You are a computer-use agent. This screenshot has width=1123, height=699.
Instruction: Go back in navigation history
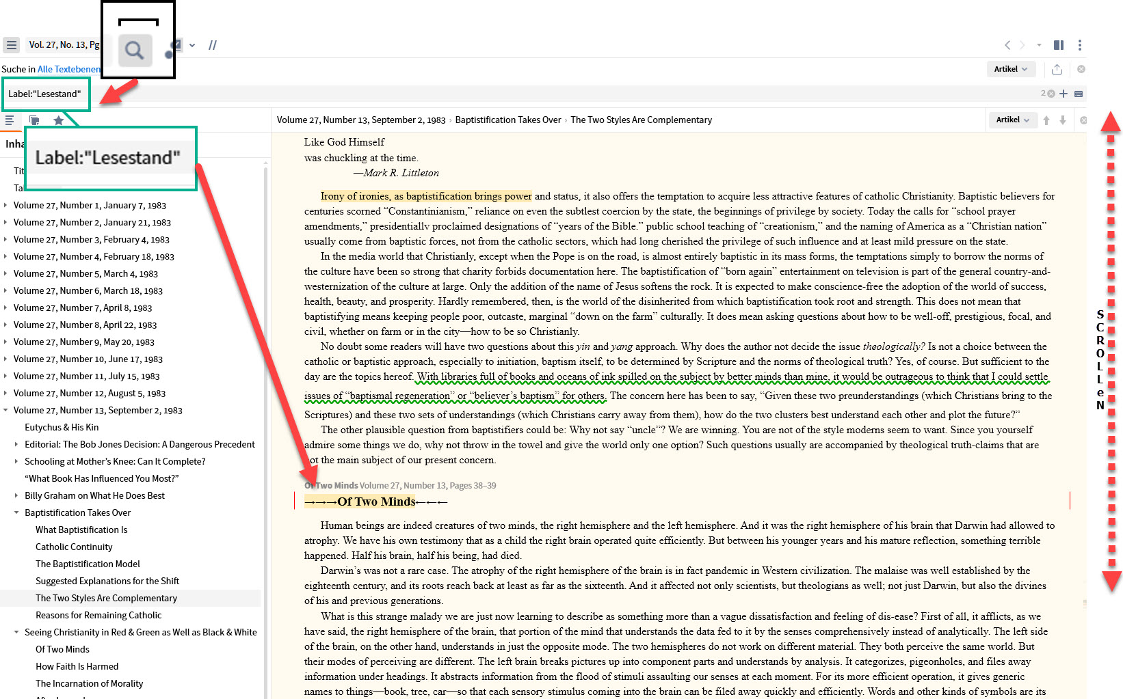click(x=1007, y=45)
